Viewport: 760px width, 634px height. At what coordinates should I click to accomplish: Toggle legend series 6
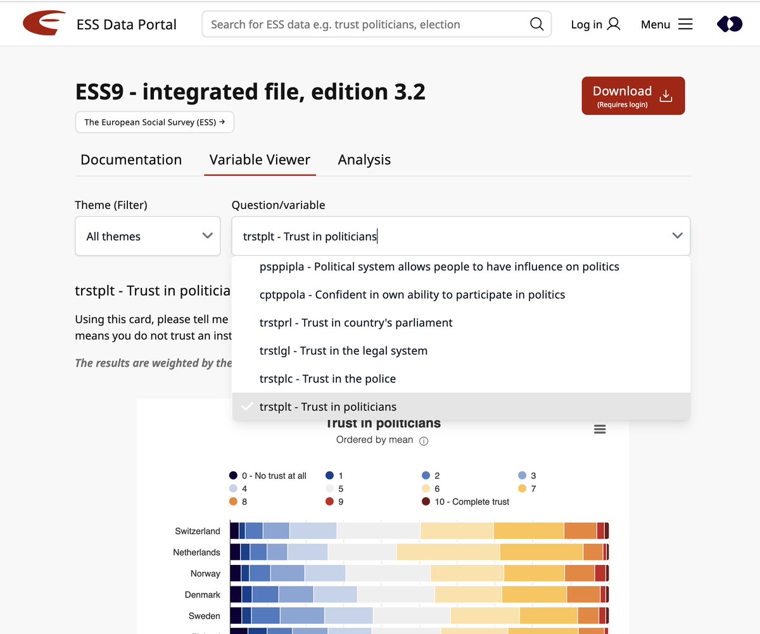(x=431, y=489)
